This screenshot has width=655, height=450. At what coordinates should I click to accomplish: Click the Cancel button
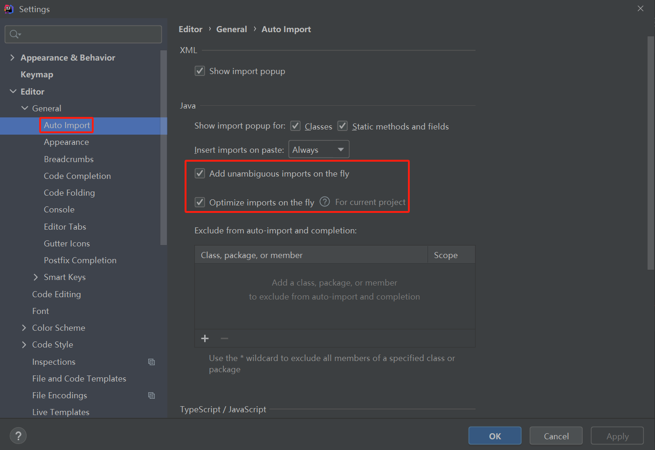tap(556, 436)
